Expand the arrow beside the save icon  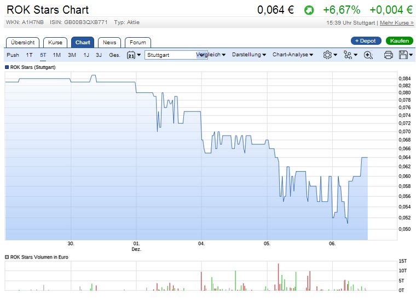411,55
